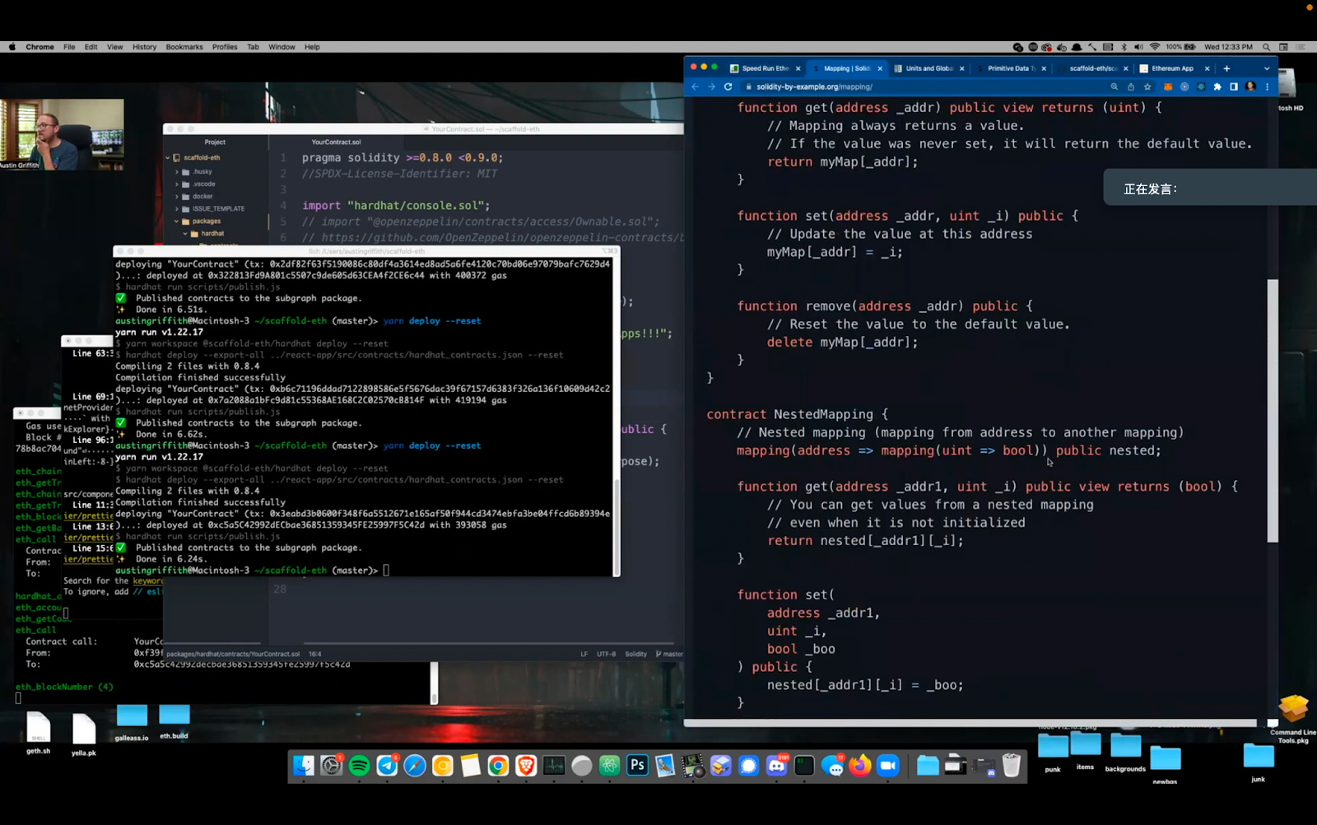Open Discord from the dock

coord(776,766)
